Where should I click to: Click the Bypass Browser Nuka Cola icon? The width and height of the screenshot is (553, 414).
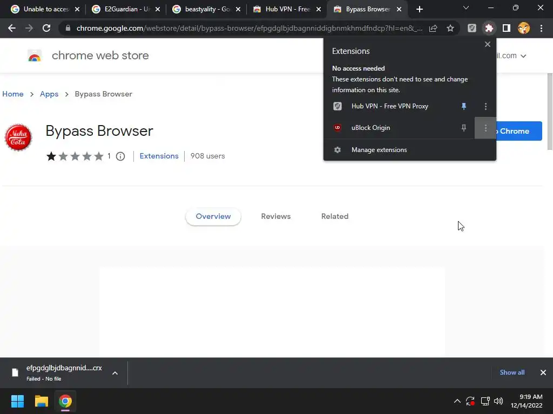coord(18,137)
